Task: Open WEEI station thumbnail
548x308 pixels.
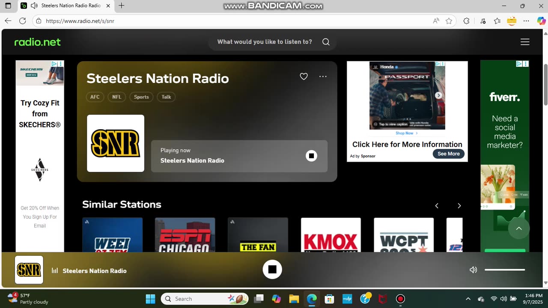Action: [112, 235]
